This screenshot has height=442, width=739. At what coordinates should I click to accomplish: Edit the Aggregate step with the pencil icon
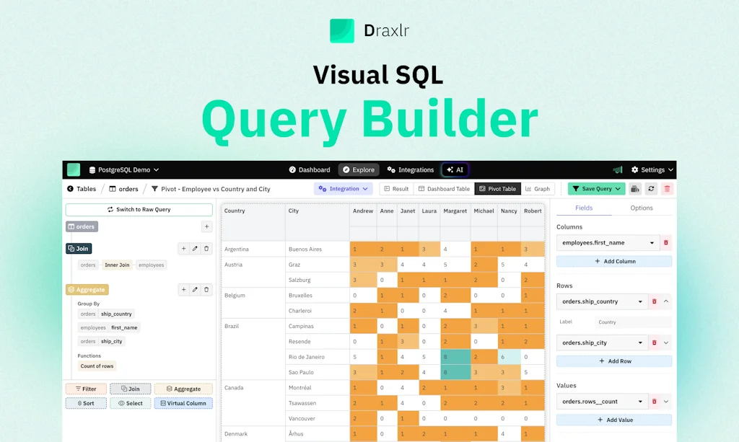pyautogui.click(x=195, y=289)
